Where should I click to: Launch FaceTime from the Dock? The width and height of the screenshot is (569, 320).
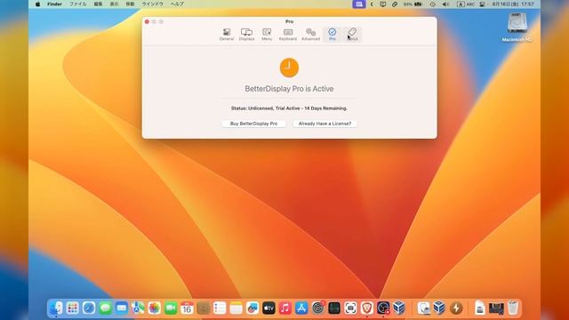coord(170,308)
